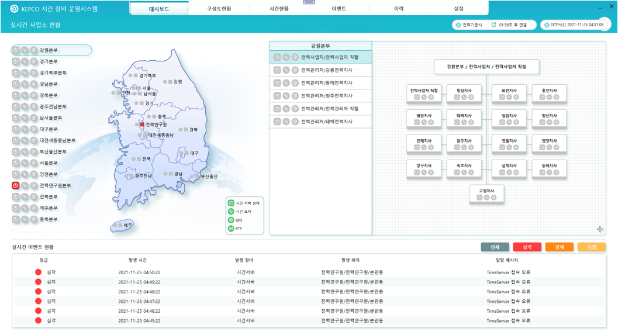Image resolution: width=618 pixels, height=335 pixels.
Task: Click the PTP icon in the map legend
Action: pyautogui.click(x=231, y=229)
